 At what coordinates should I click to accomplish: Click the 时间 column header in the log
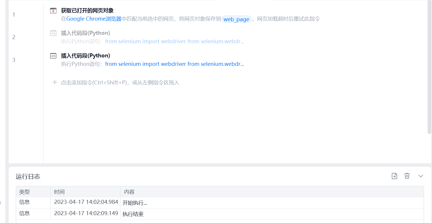tap(59, 192)
